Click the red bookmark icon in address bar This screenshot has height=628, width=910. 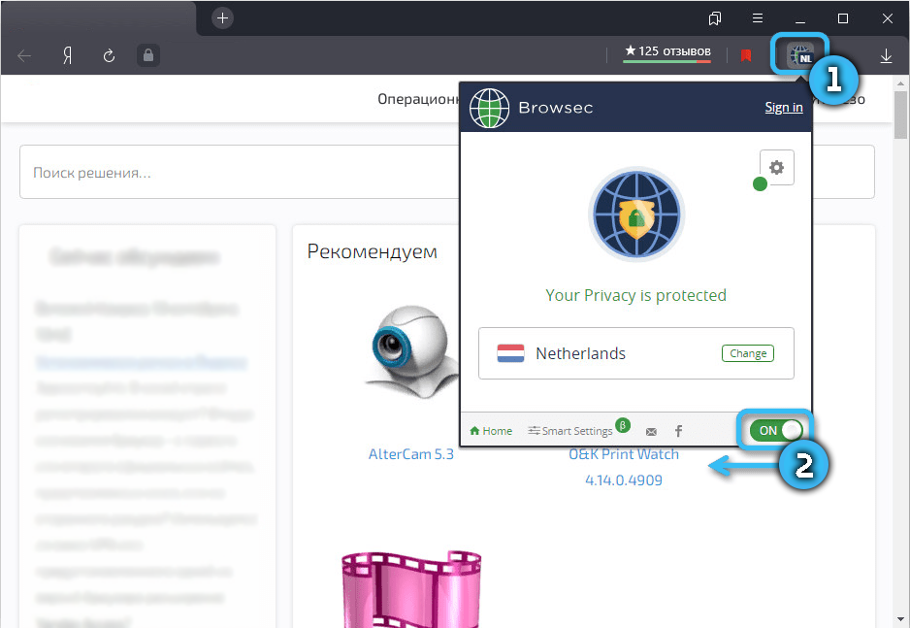745,55
